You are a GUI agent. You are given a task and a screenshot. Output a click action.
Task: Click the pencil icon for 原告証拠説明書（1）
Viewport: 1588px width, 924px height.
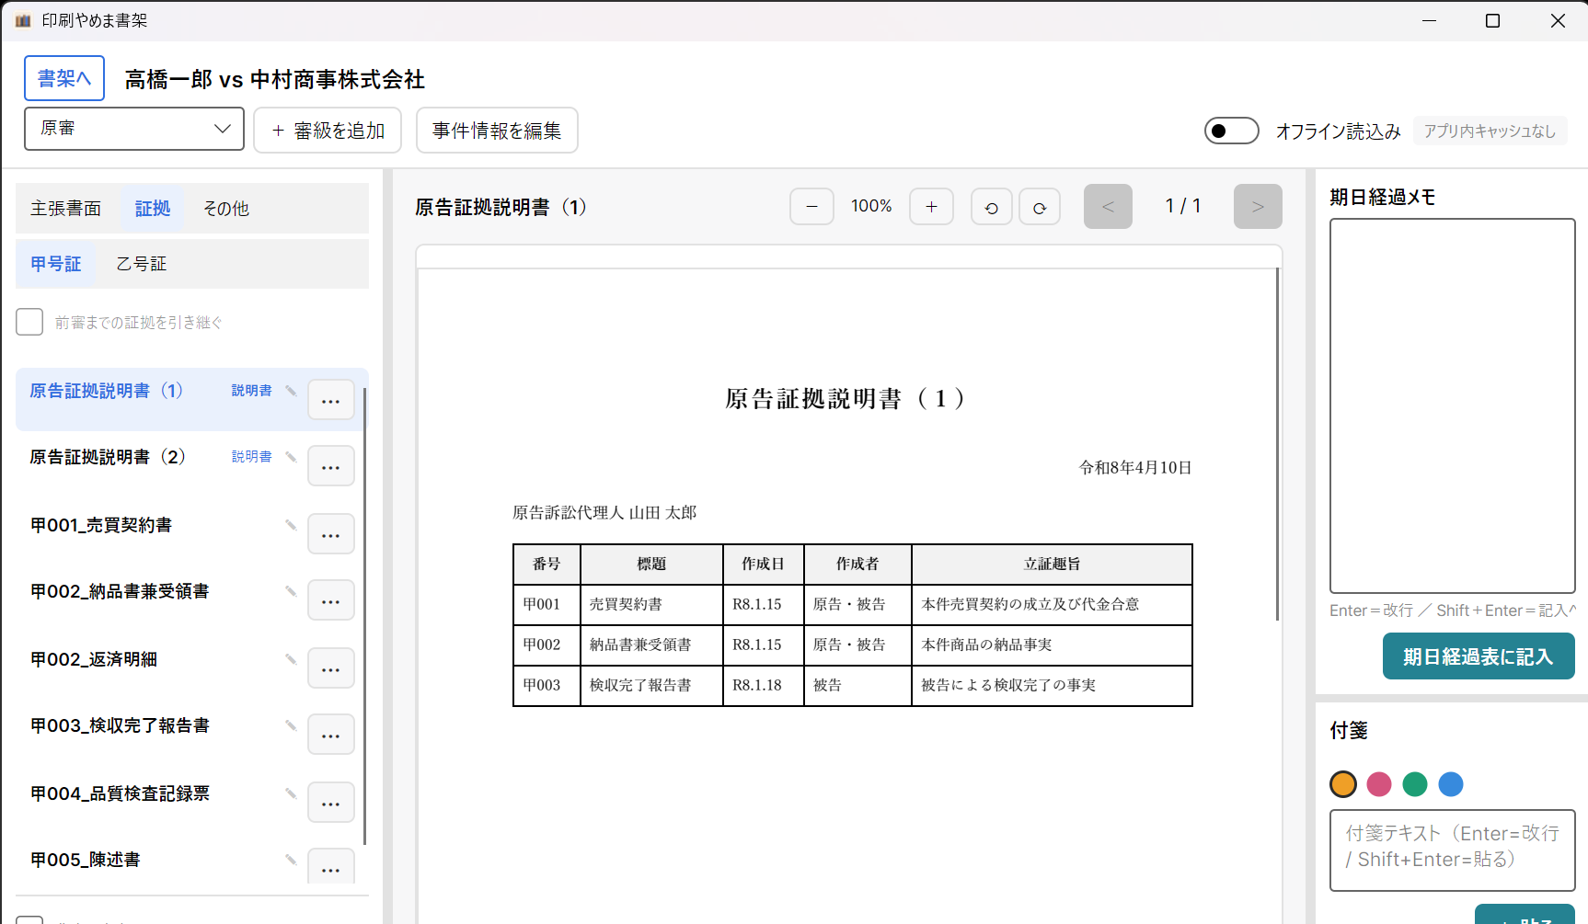(x=291, y=391)
